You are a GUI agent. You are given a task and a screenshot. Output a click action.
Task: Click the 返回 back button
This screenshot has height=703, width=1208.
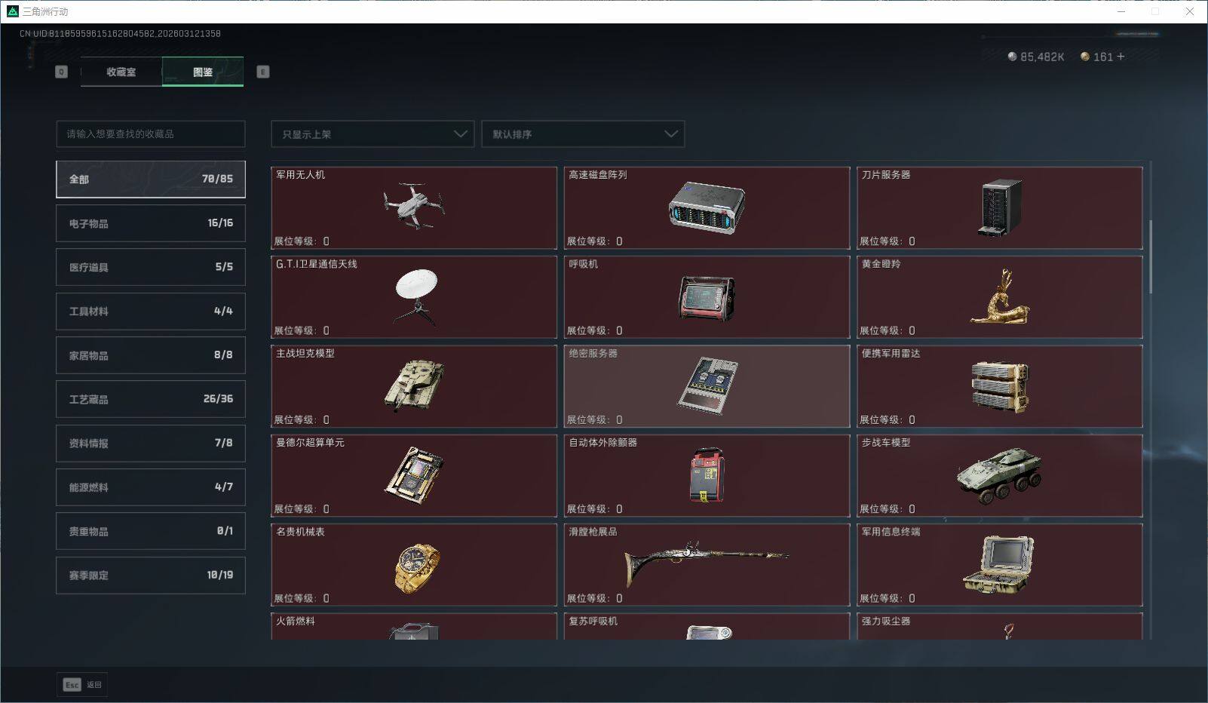pyautogui.click(x=83, y=684)
